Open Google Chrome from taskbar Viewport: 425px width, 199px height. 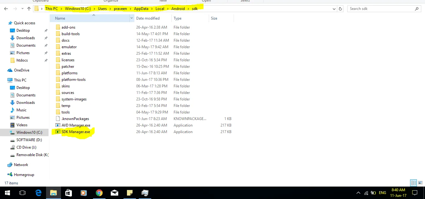pos(99,193)
